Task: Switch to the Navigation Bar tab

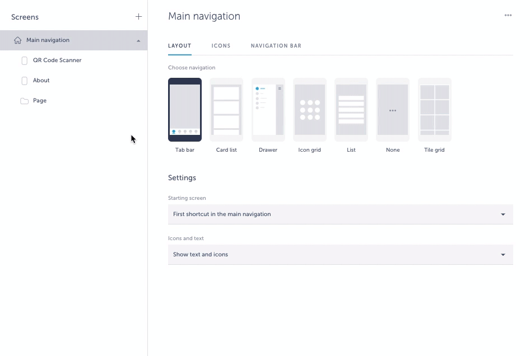Action: click(276, 46)
